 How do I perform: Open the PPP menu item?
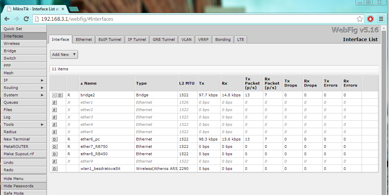[x=24, y=66]
